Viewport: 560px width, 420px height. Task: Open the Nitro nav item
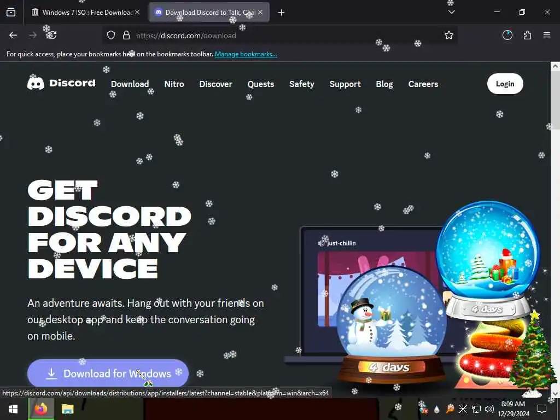[174, 84]
